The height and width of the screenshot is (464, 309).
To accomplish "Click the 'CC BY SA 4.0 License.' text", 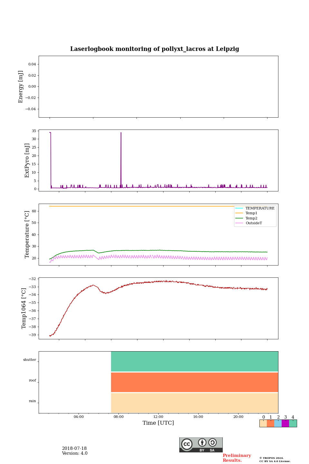I will [x=275, y=461].
